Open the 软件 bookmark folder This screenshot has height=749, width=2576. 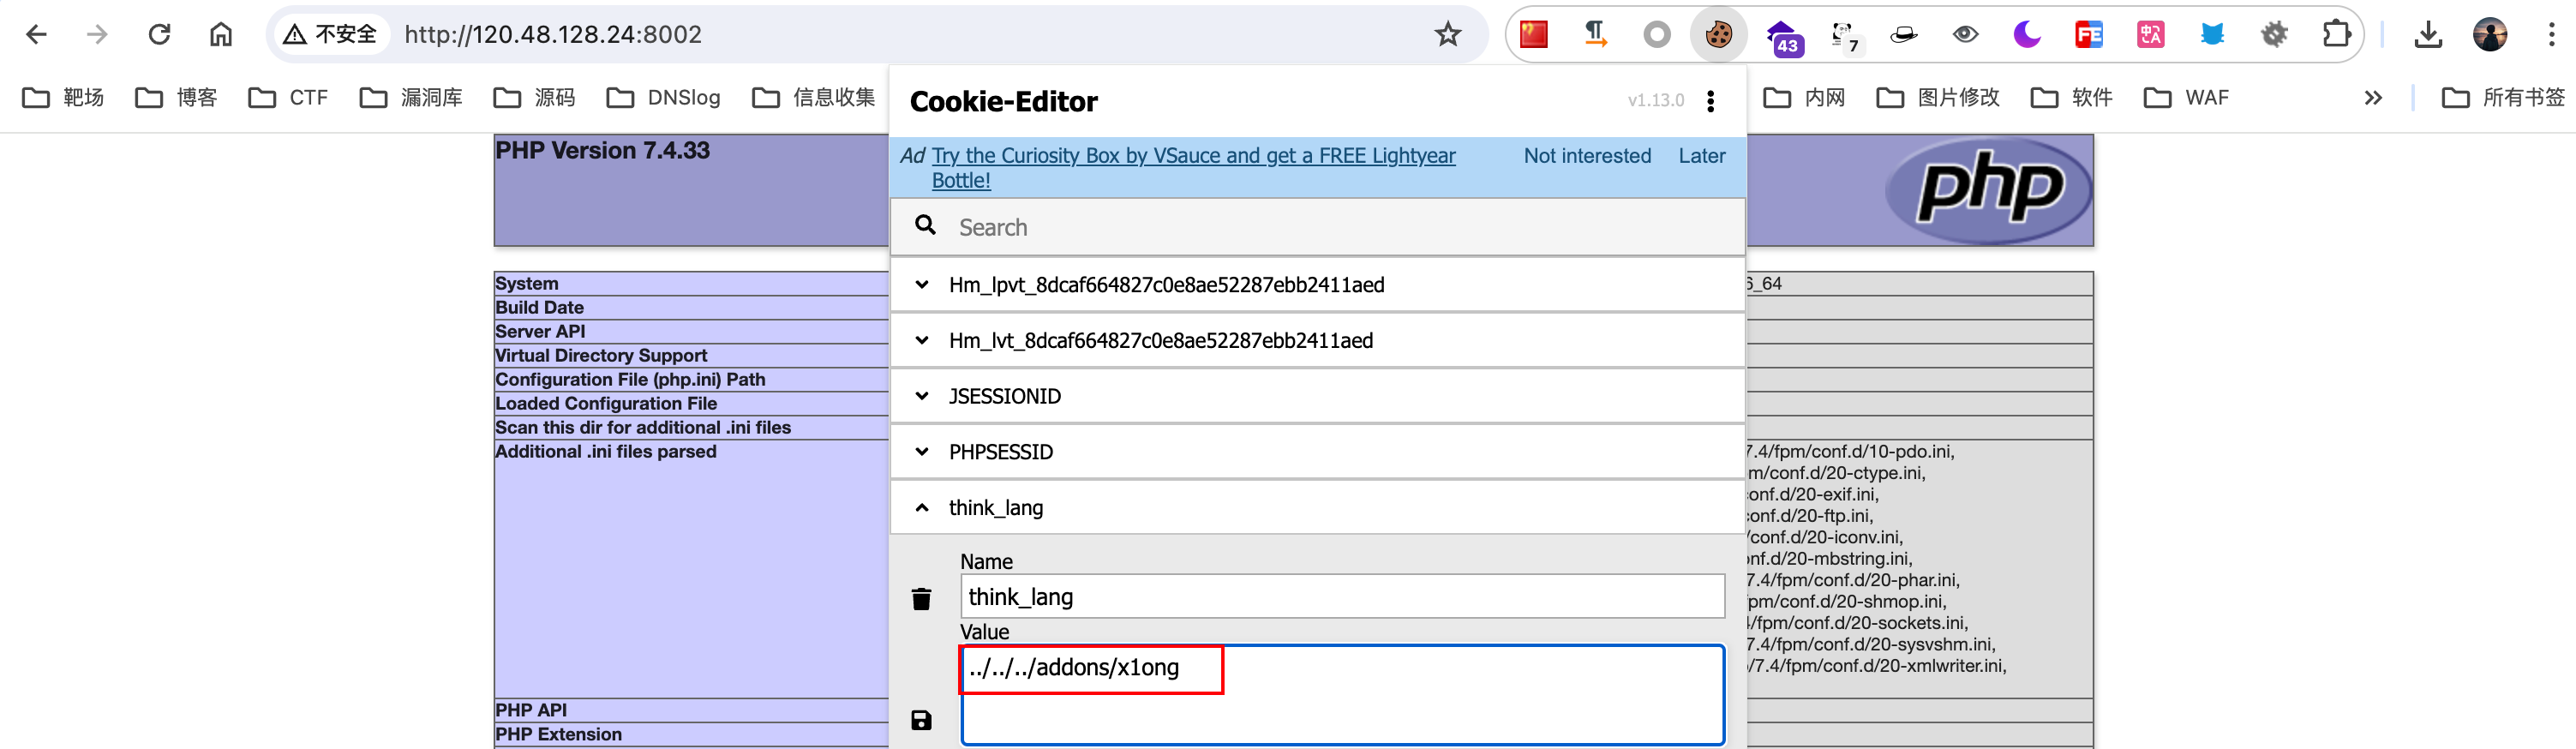tap(2071, 98)
